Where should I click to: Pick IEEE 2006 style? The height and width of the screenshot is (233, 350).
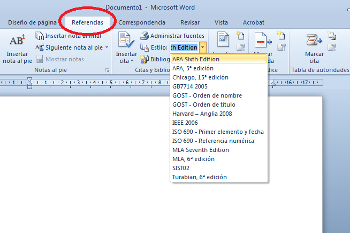click(x=219, y=123)
